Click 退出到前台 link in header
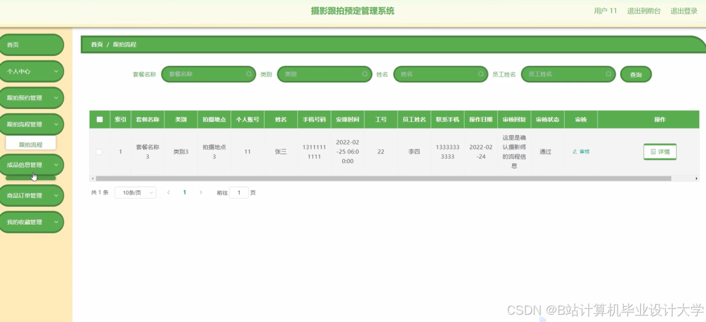Viewport: 706px width, 322px height. pyautogui.click(x=644, y=11)
